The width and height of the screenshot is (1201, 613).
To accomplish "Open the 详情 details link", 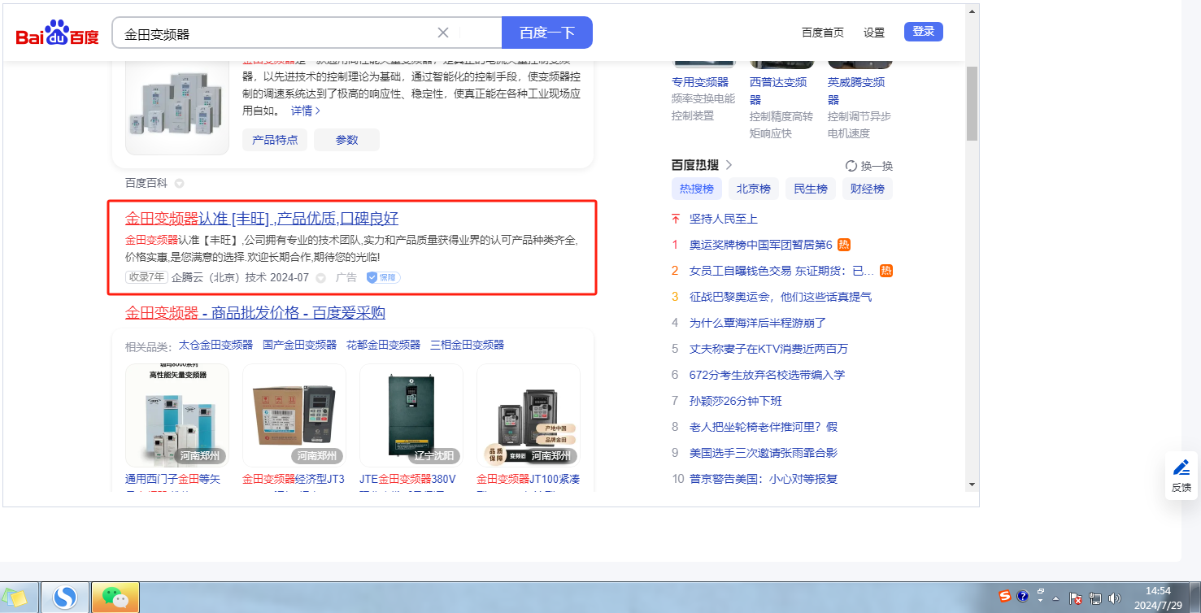I will (306, 111).
